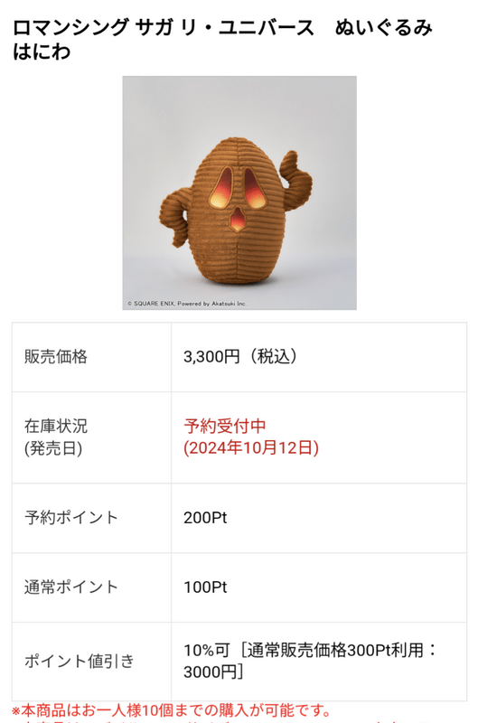Screen dimensions: 478x723
Task: Click the 在庫状況 (発売日) label
Action: [56, 437]
